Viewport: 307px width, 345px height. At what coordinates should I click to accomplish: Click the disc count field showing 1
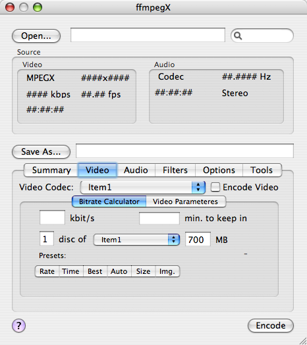click(x=47, y=238)
